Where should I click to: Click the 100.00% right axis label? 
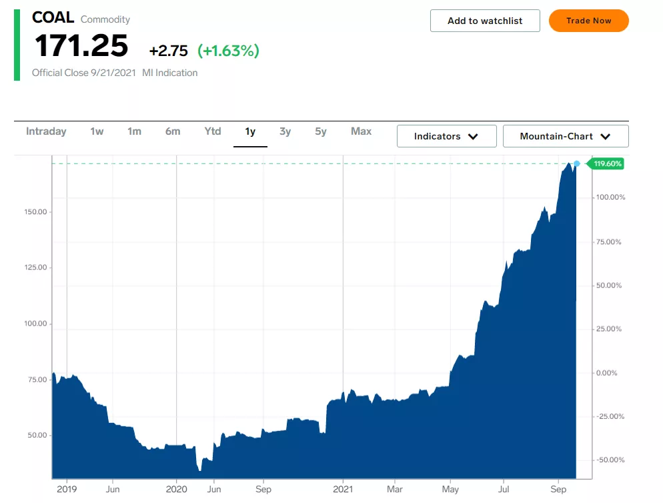610,197
